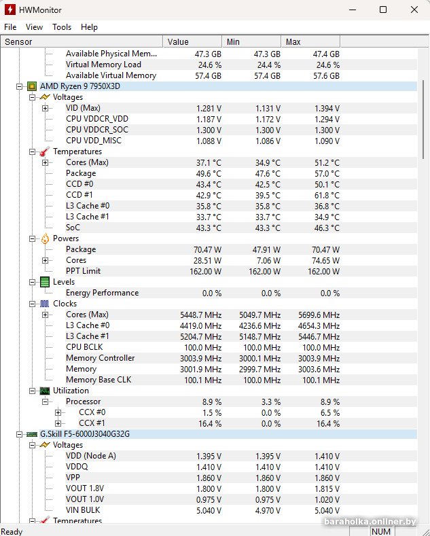Viewport: 430px width, 536px height.
Task: Expand the CCX #0 entry
Action: pos(58,412)
